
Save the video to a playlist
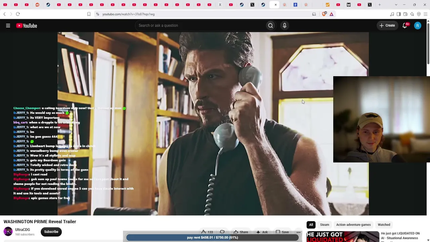tap(282, 232)
